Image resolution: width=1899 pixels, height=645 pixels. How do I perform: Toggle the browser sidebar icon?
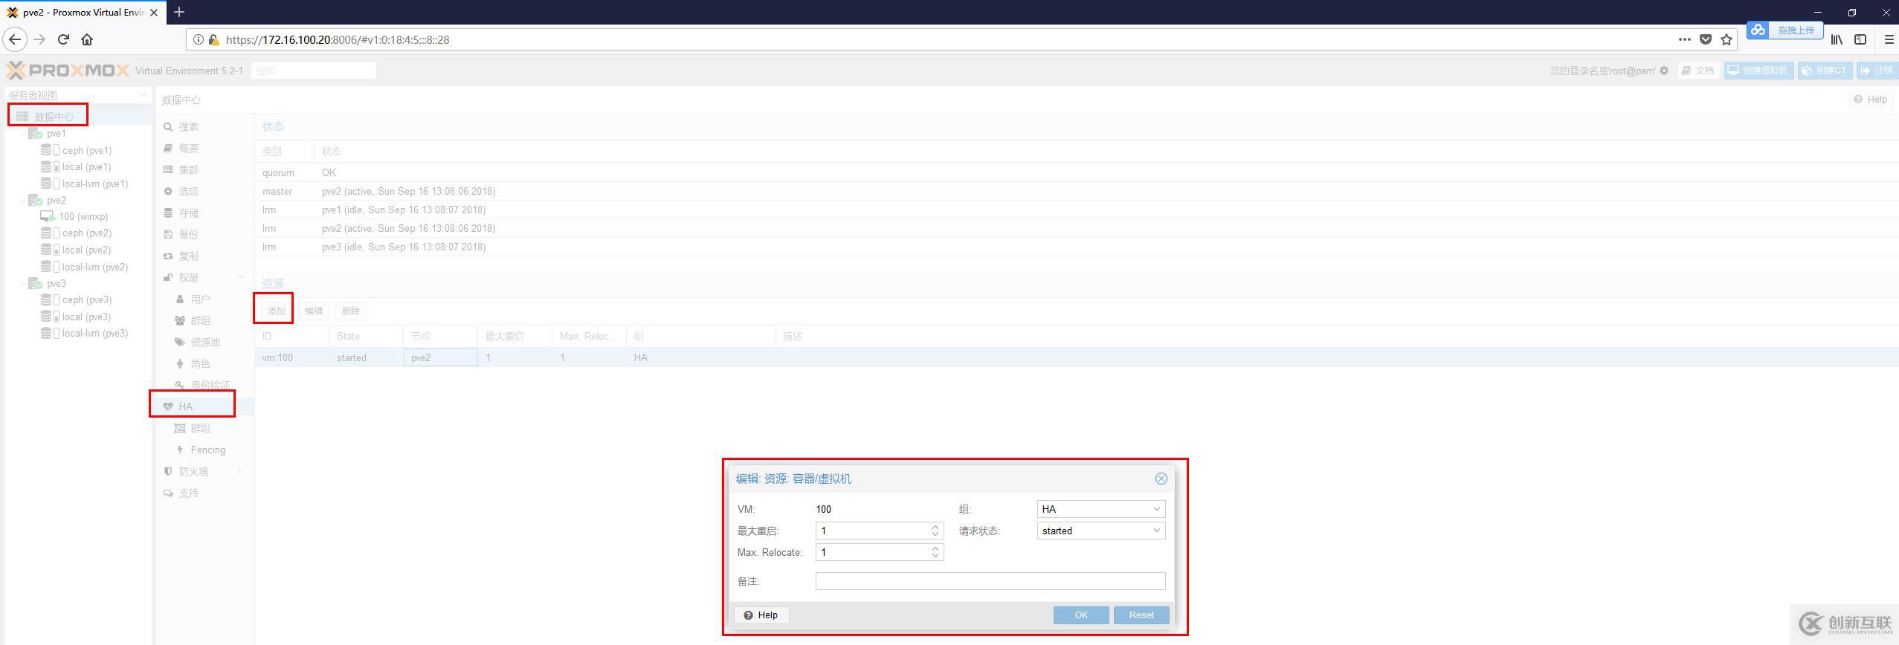(1860, 39)
